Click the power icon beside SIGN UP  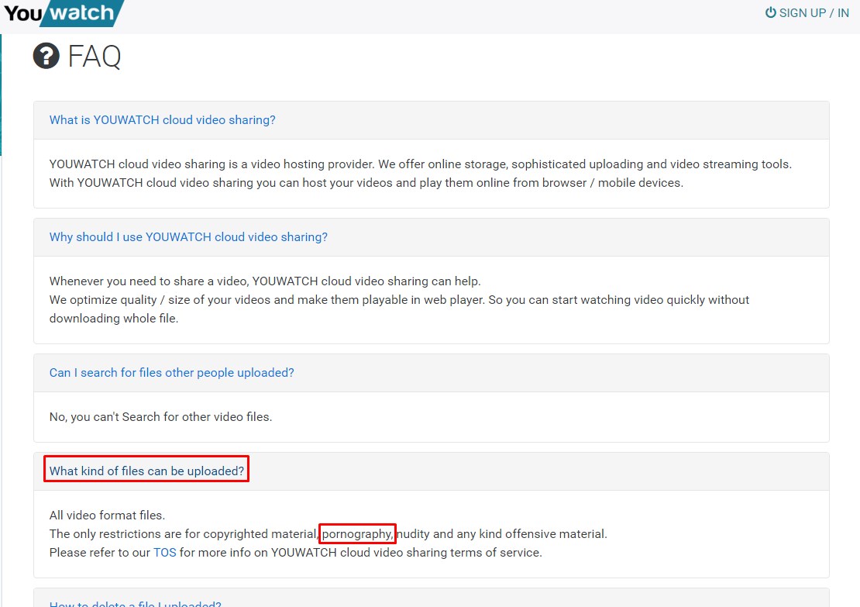pos(771,12)
